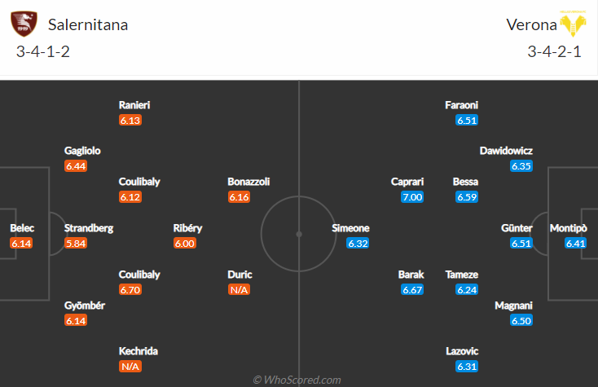The image size is (598, 387).
Task: Select Dawidowicz's 6.35 rating badge
Action: 521,166
